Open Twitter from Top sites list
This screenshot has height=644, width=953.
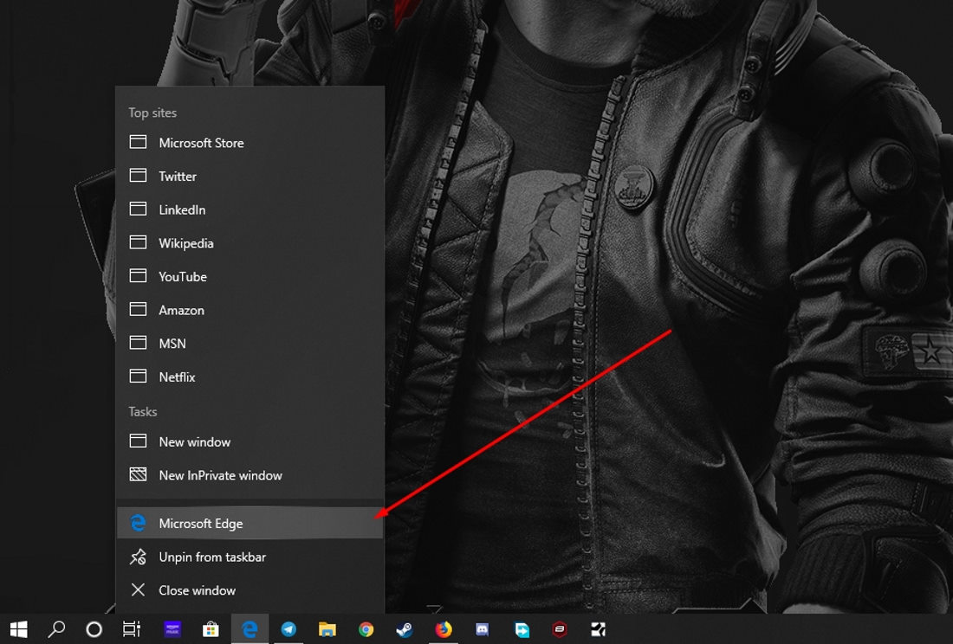click(250, 176)
